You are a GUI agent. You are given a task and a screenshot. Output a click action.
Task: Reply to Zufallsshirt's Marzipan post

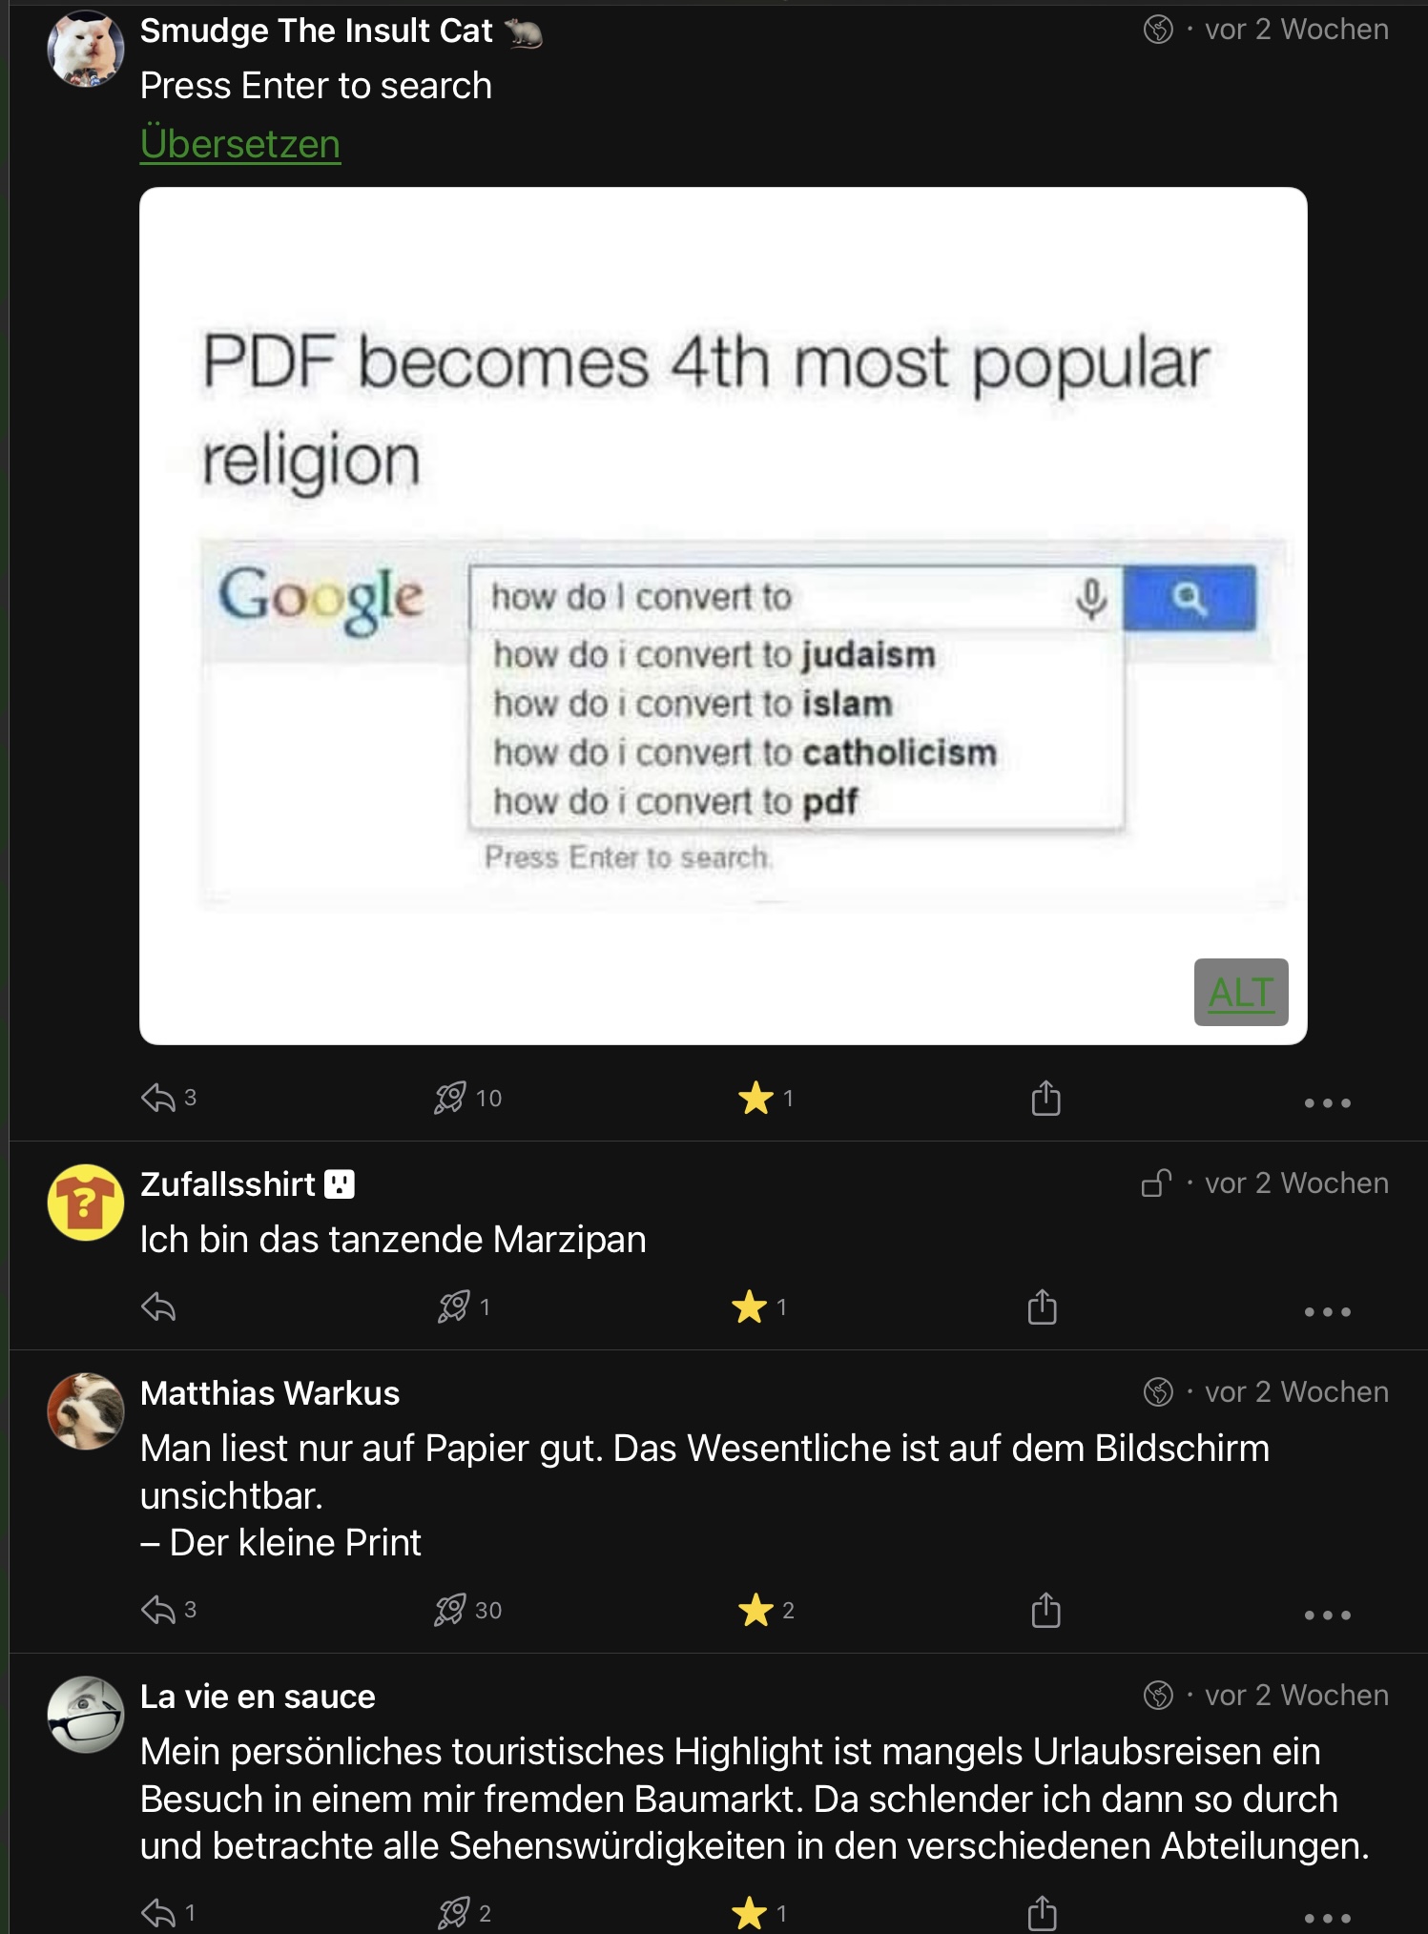click(x=158, y=1307)
